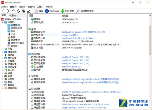Open the IPMI tree item
The image size is (152, 110).
(x=11, y=34)
